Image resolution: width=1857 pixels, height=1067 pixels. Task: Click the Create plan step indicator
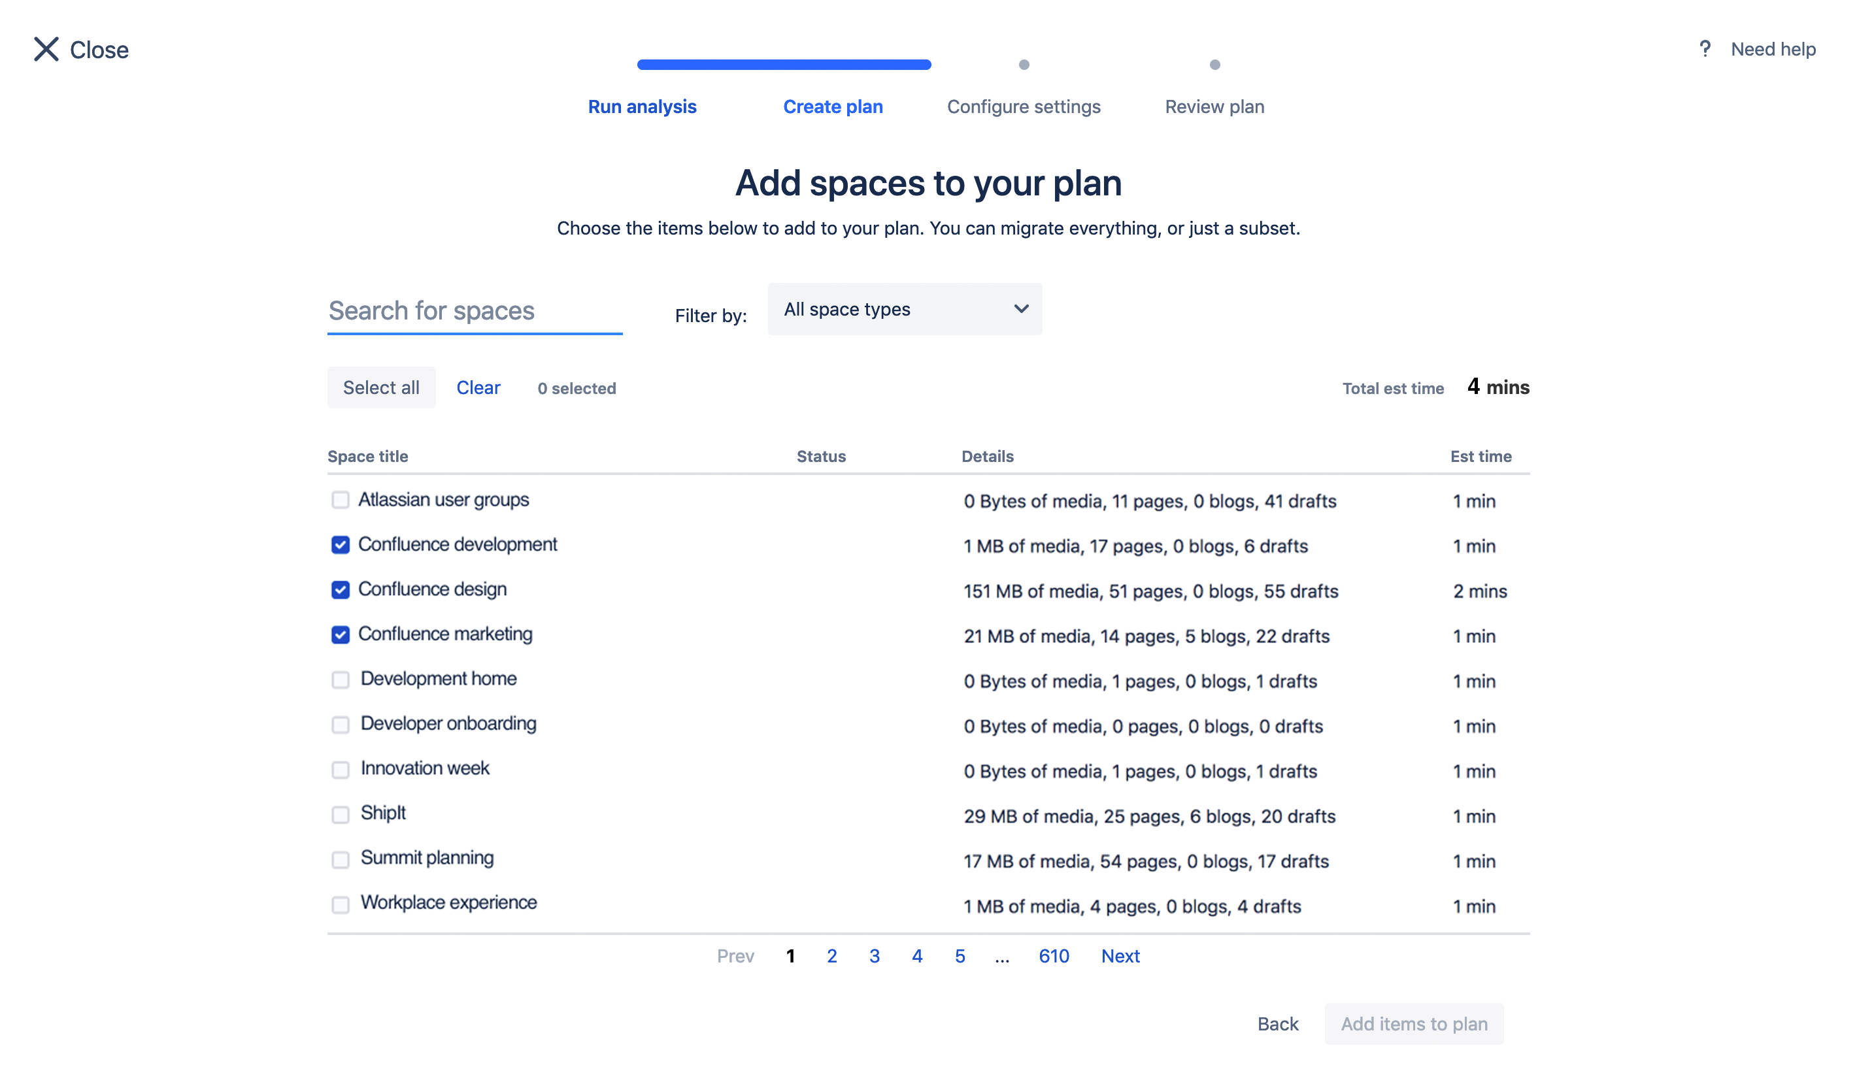[x=834, y=107]
